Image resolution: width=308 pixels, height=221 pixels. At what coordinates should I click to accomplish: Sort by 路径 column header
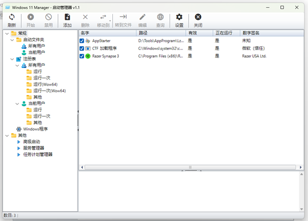(161, 33)
